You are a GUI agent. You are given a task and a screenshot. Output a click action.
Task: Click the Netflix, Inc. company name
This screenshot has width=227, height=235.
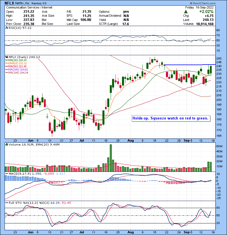pyautogui.click(x=22, y=3)
